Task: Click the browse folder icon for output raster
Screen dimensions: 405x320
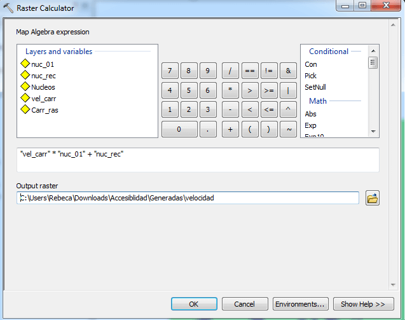Action: pyautogui.click(x=373, y=198)
